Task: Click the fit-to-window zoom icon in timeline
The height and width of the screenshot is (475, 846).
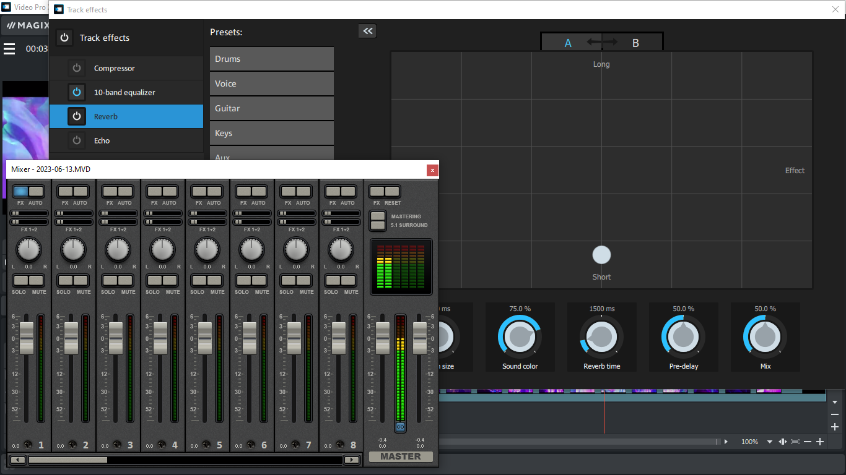Action: (795, 442)
